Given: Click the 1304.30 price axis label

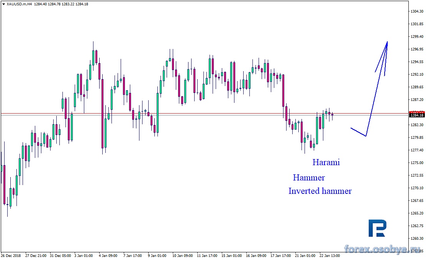Looking at the screenshot, I should (417, 11).
